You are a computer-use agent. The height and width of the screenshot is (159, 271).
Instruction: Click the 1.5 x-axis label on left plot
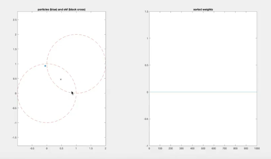91,149
